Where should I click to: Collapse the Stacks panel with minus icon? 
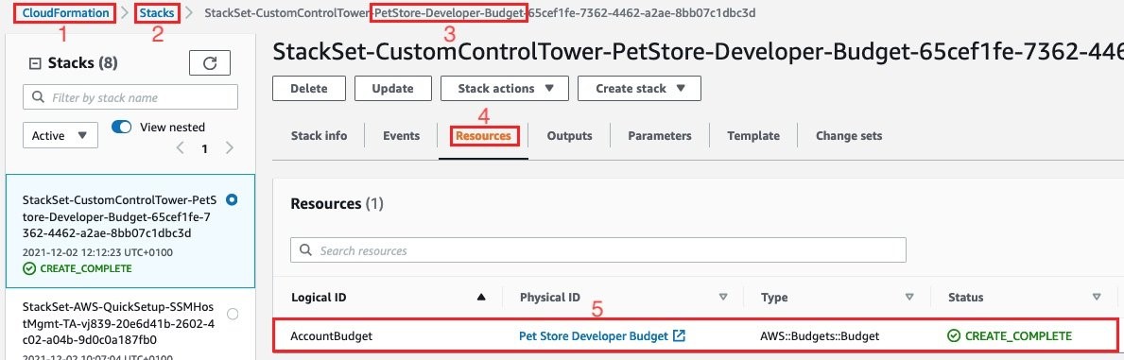34,63
